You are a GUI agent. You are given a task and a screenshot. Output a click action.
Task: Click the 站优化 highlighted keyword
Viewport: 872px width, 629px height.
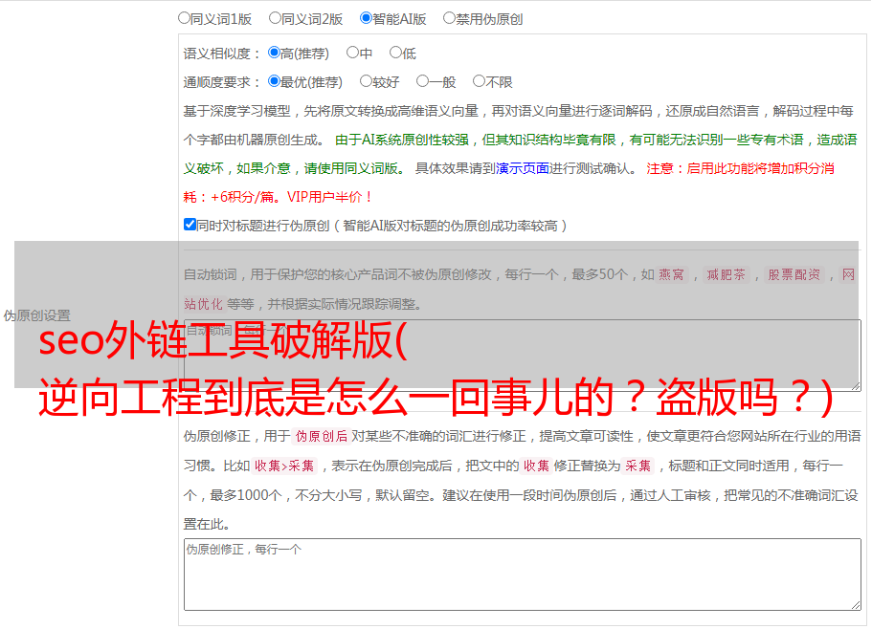tap(204, 304)
